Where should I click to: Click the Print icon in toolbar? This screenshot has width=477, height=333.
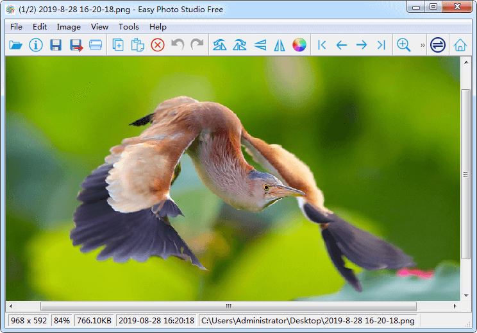[x=96, y=45]
